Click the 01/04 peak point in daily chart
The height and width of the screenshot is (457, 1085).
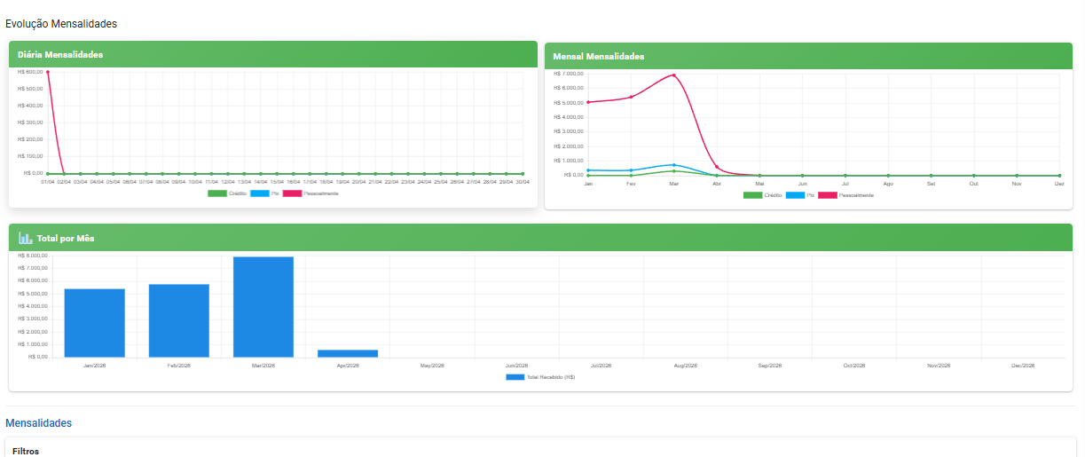(x=47, y=72)
